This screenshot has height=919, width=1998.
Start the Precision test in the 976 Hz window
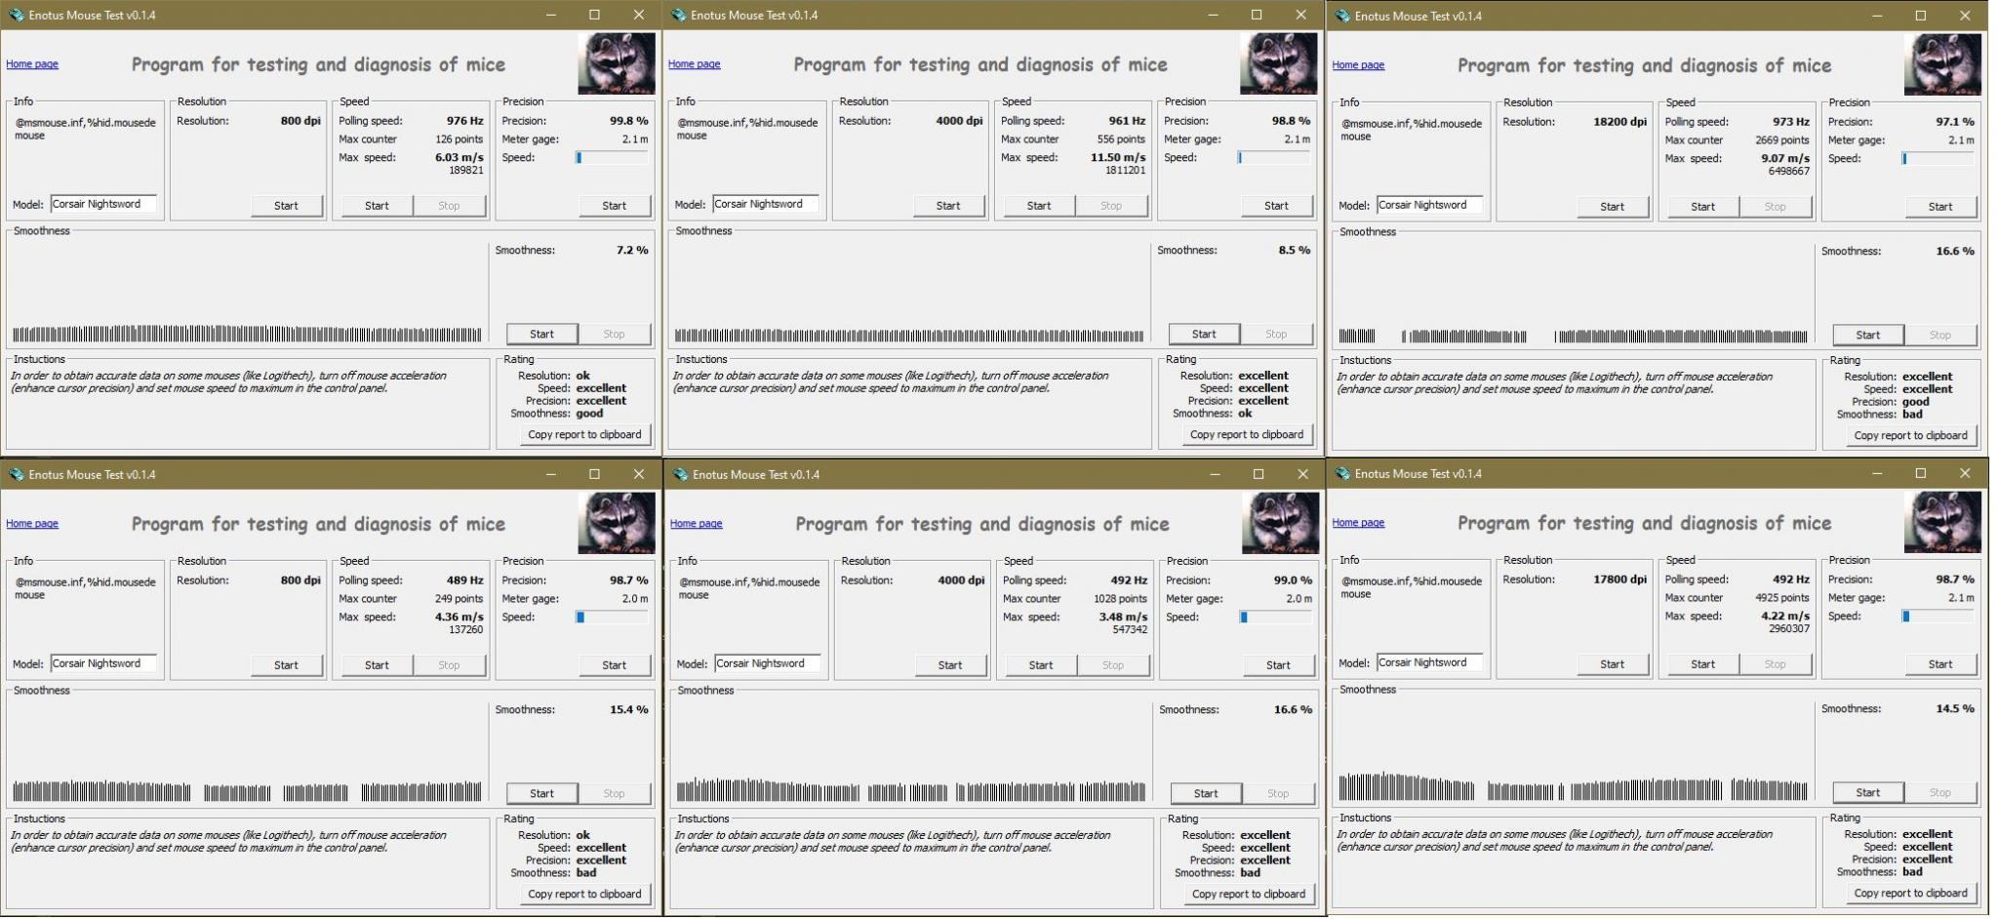click(x=614, y=206)
